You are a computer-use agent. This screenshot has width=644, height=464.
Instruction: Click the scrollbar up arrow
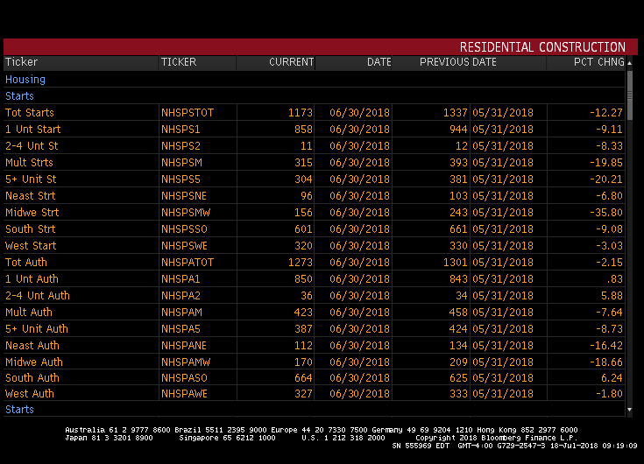pyautogui.click(x=629, y=63)
